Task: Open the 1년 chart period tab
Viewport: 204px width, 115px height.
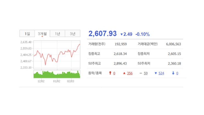Action: 57,34
